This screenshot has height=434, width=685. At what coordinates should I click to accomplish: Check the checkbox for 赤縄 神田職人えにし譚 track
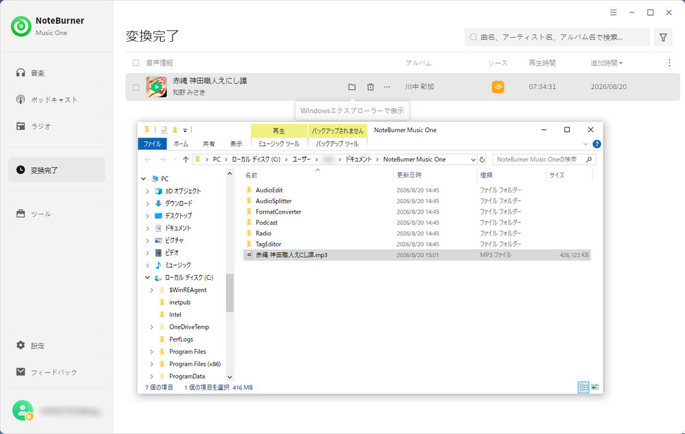136,87
